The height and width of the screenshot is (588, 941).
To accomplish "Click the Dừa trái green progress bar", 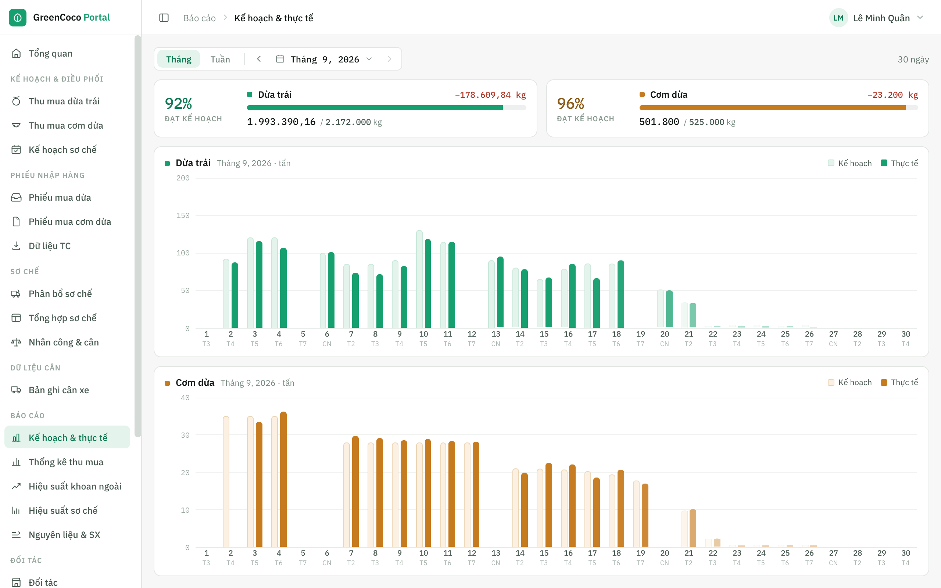I will click(386, 108).
